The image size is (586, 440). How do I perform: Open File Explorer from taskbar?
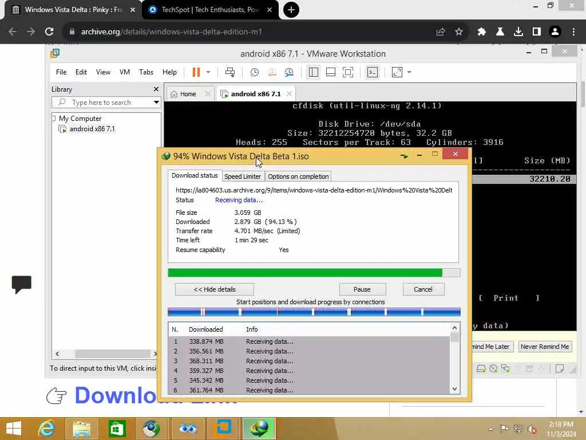[81, 429]
